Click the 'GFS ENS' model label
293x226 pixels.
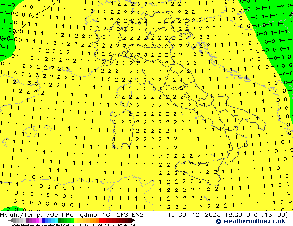coord(130,215)
